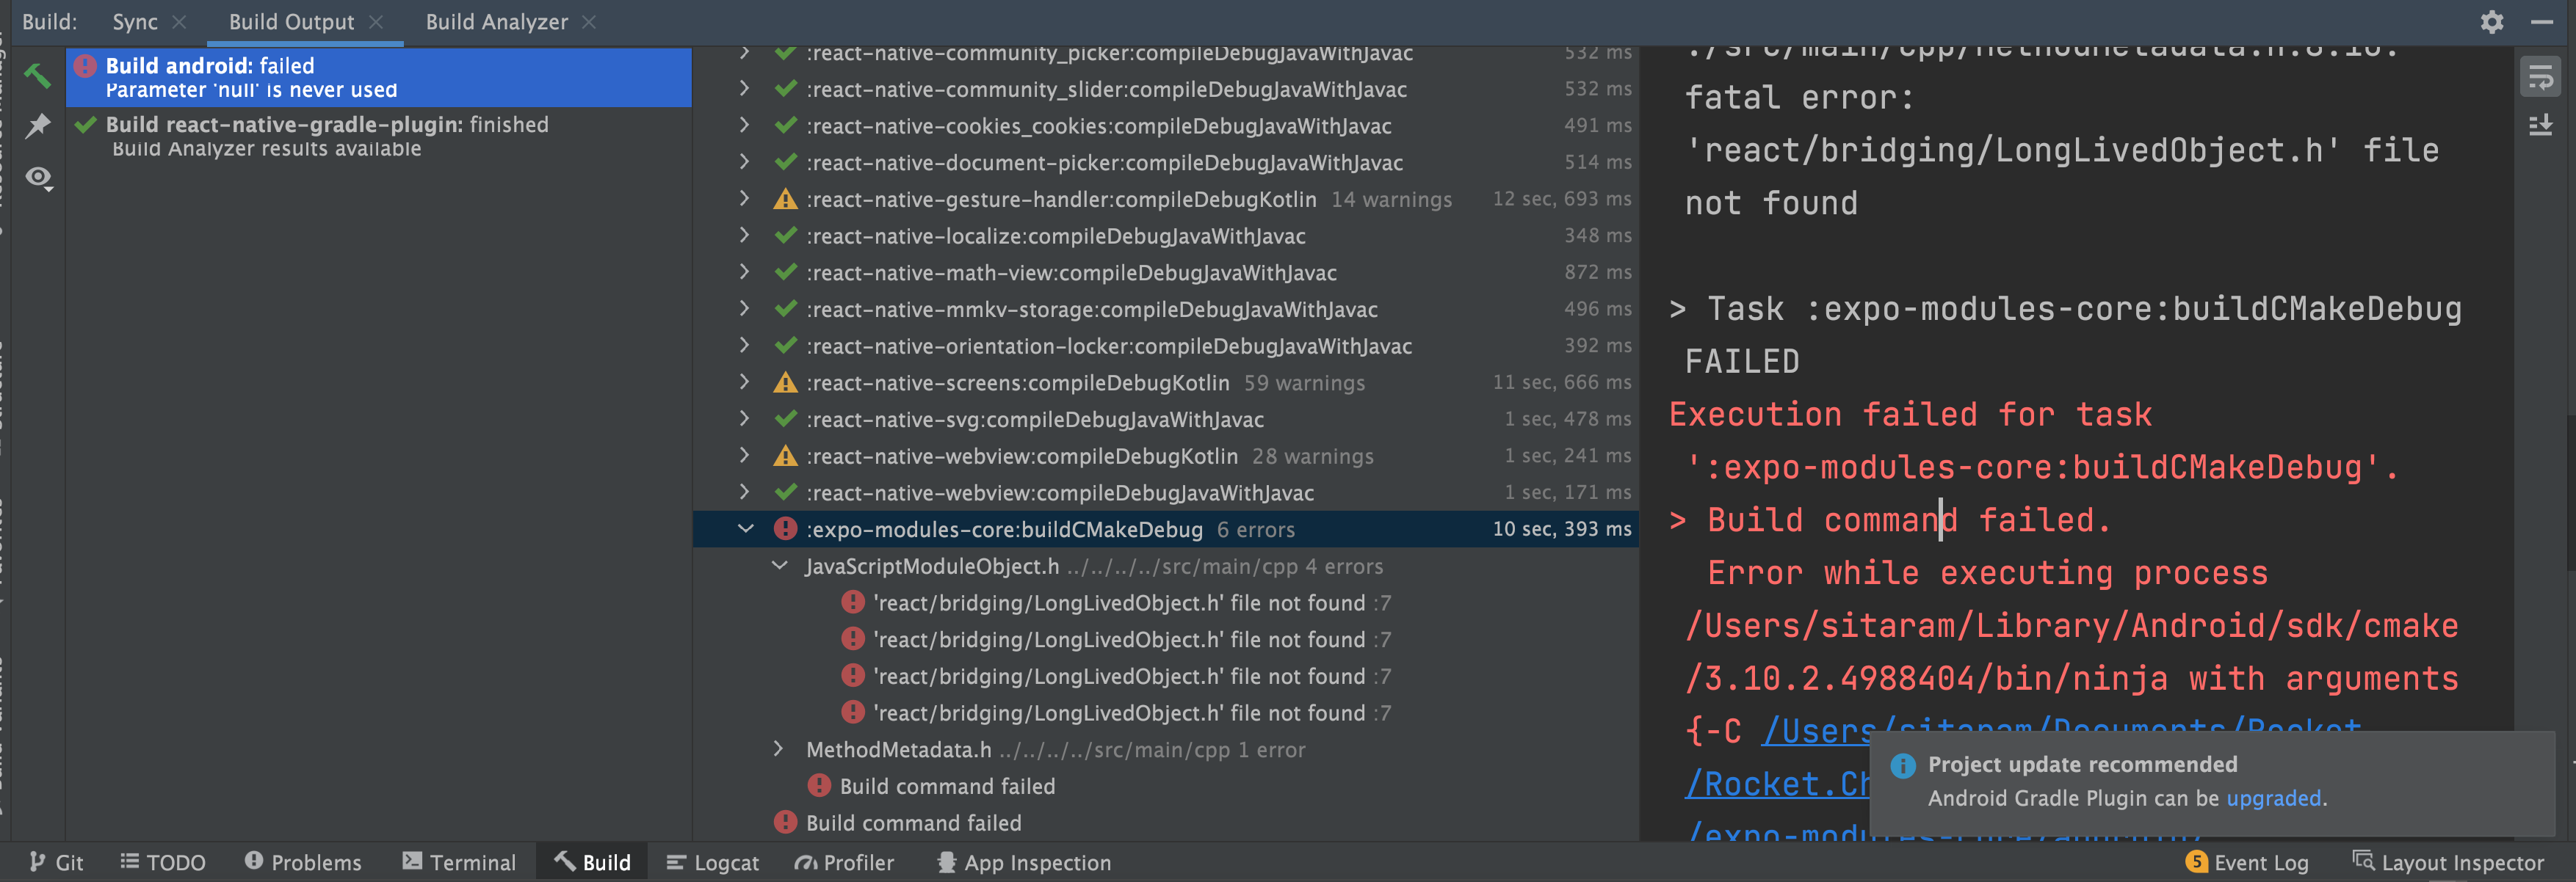This screenshot has height=882, width=2576.
Task: Pin the build tab with pin icon
Action: pos(38,125)
